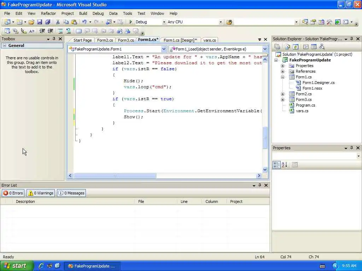Open Internet Explorer from the quick launch

[x=41, y=266]
